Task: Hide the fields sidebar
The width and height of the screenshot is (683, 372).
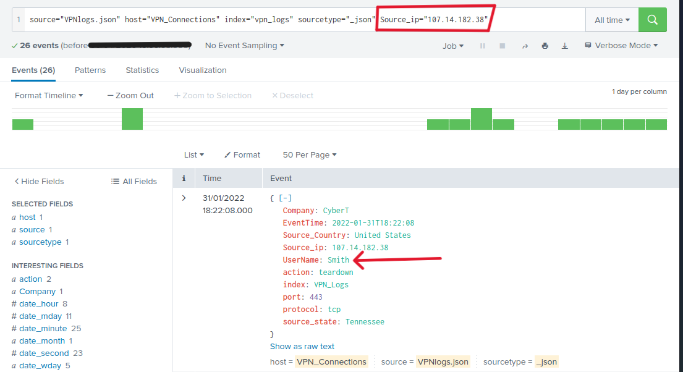Action: [x=39, y=181]
